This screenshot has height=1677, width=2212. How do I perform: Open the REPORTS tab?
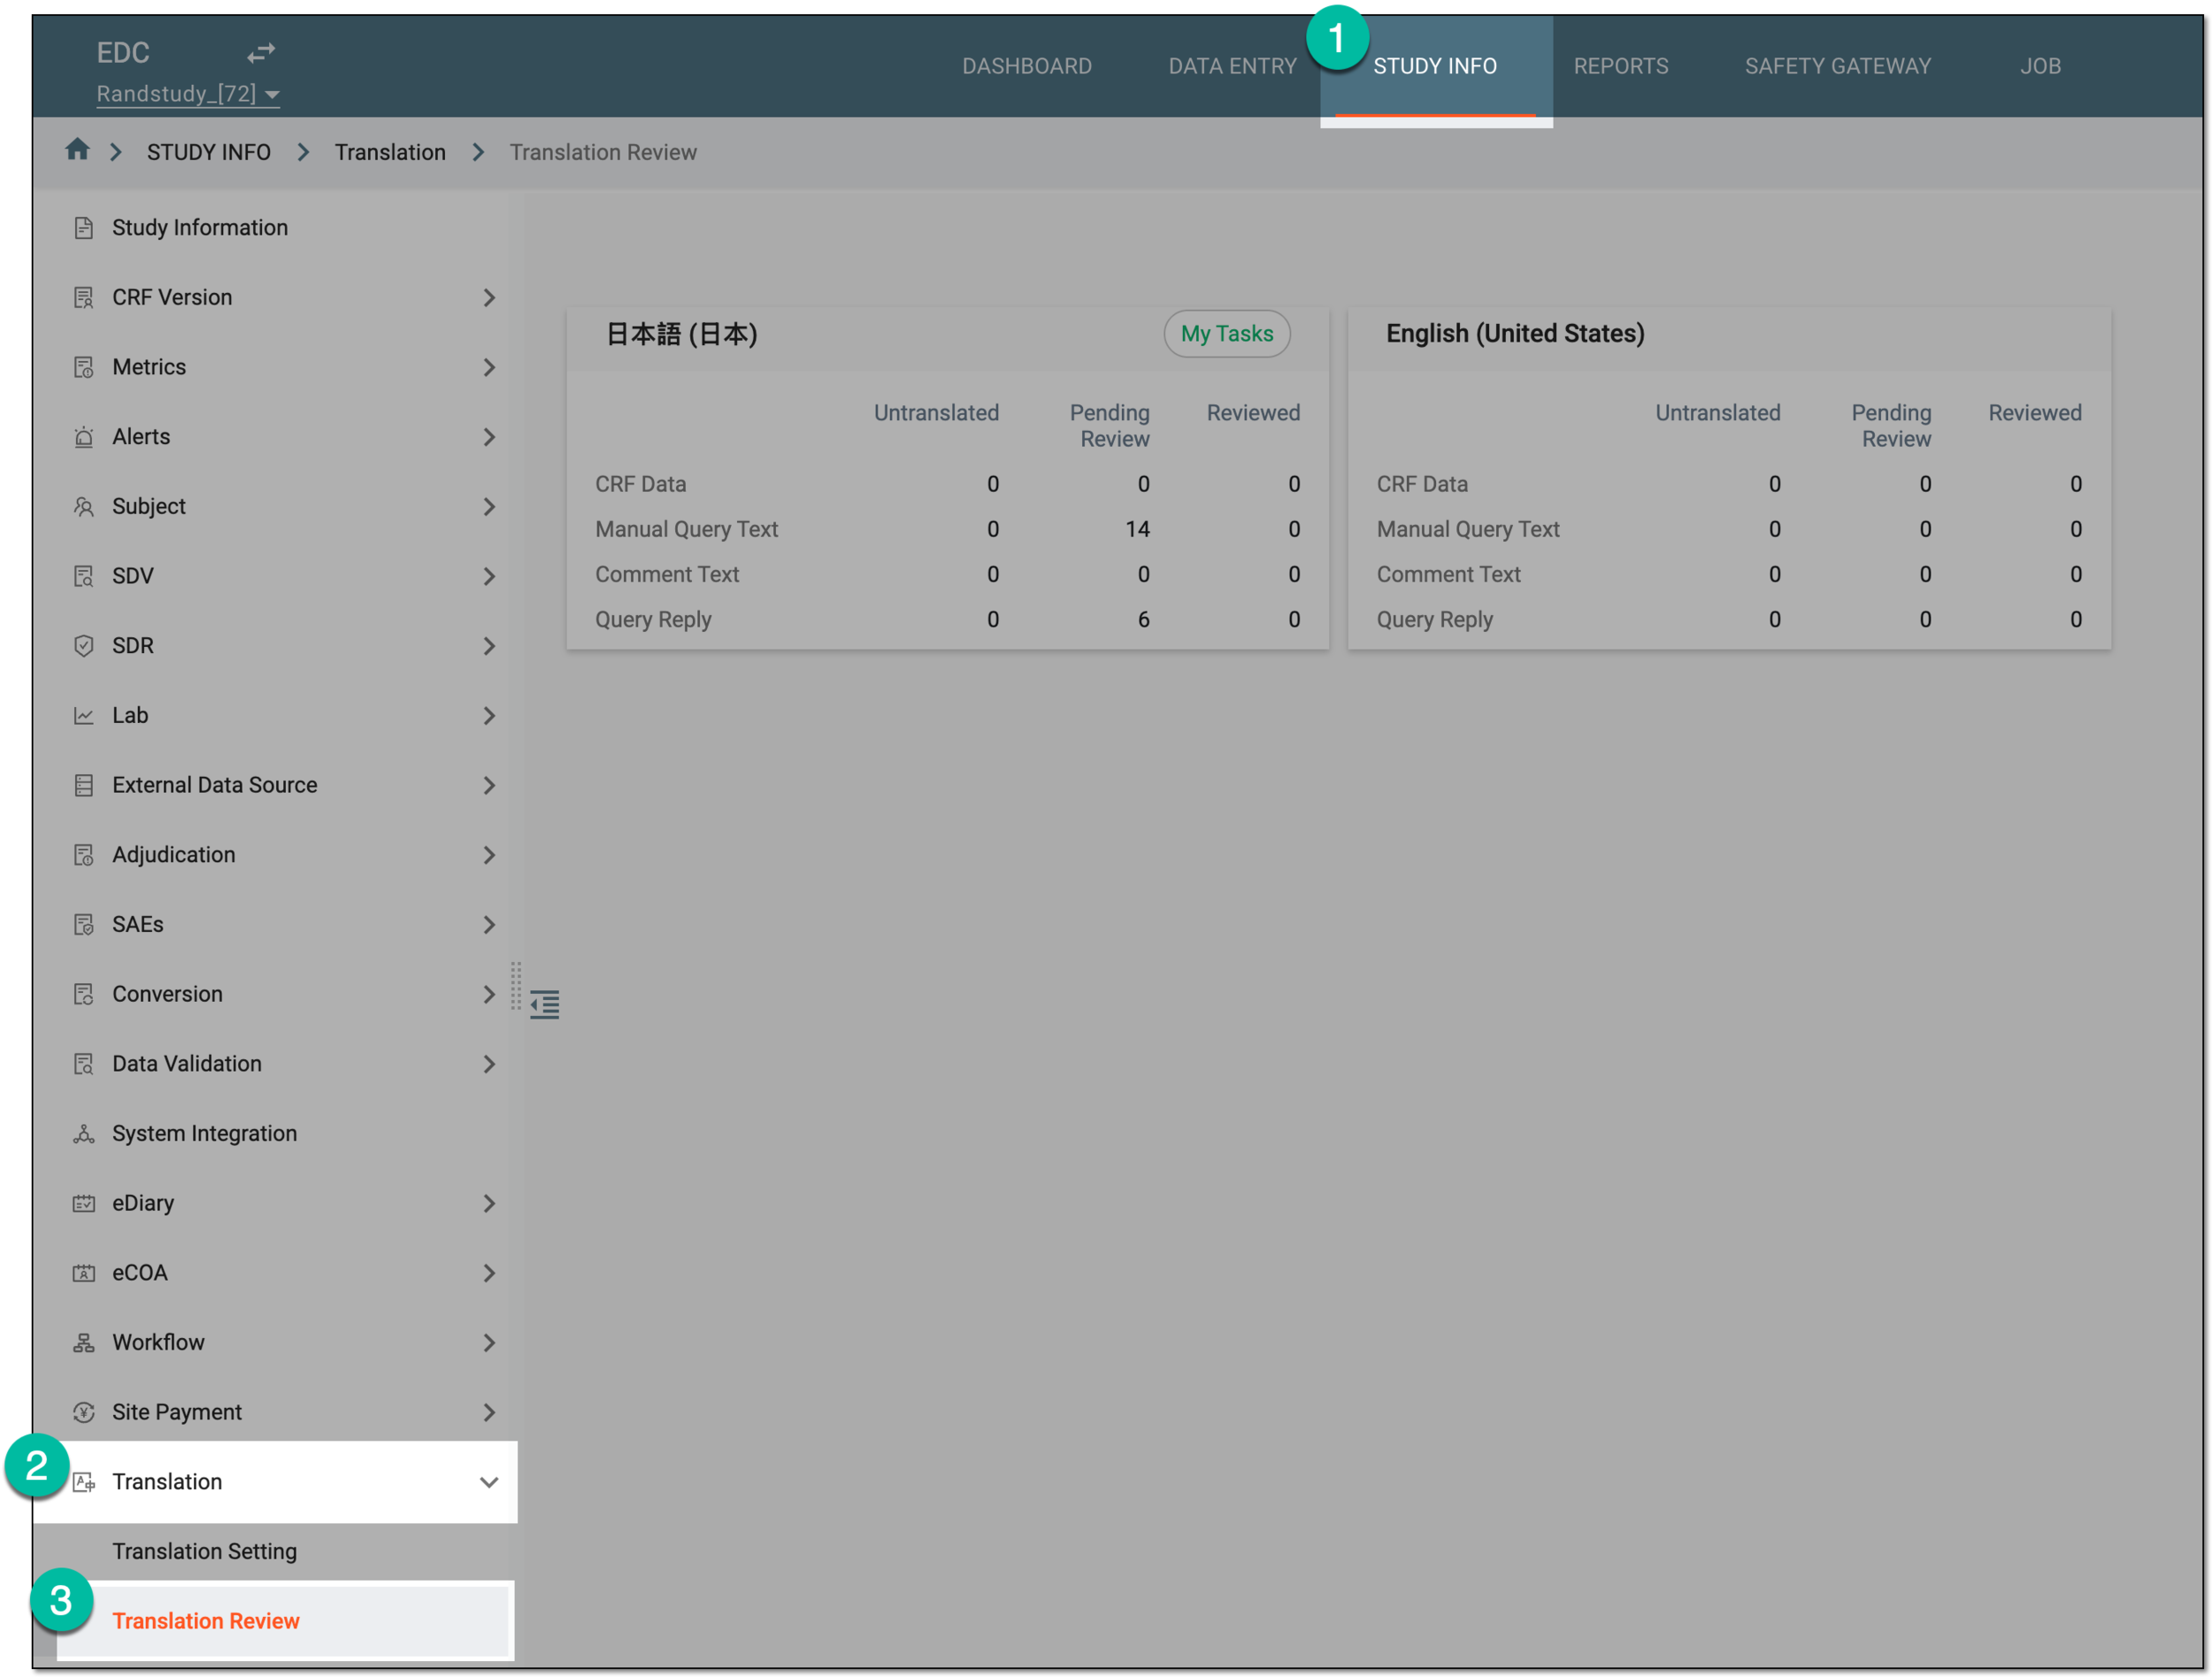coord(1620,66)
